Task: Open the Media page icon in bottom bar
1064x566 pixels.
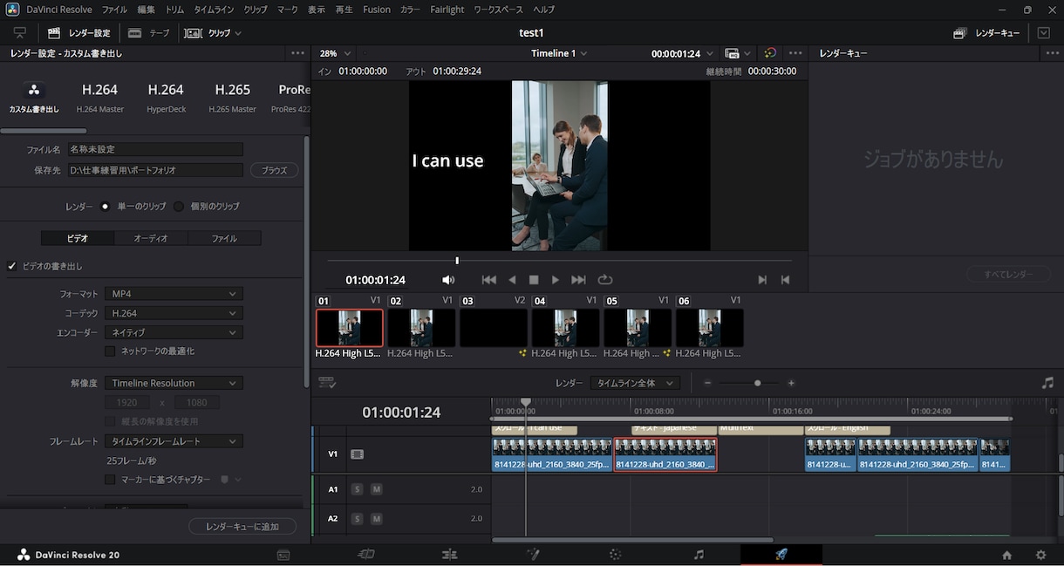Action: click(x=283, y=555)
